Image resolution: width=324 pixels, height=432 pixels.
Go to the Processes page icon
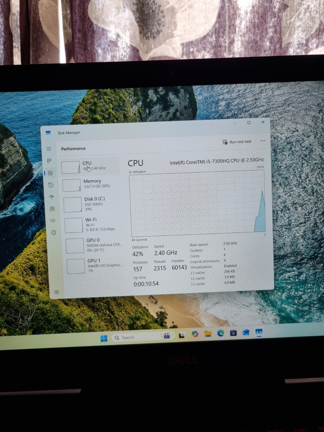(x=49, y=161)
